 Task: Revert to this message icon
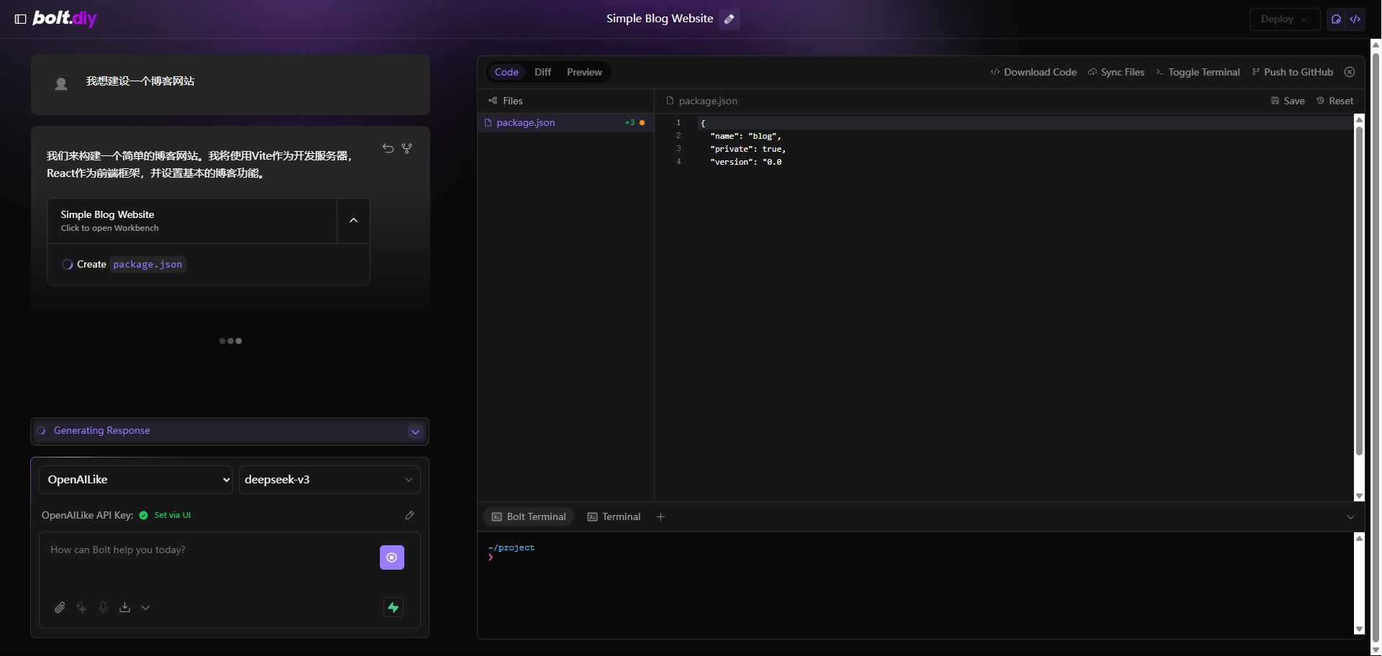388,148
